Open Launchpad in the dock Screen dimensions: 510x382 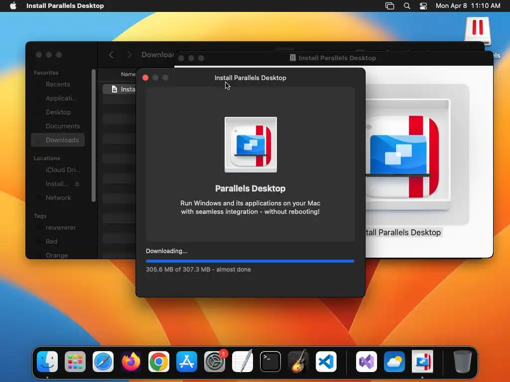(75, 362)
